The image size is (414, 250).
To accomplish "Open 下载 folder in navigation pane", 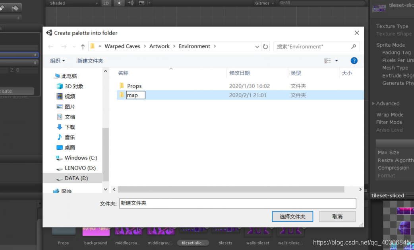I will 66,127.
